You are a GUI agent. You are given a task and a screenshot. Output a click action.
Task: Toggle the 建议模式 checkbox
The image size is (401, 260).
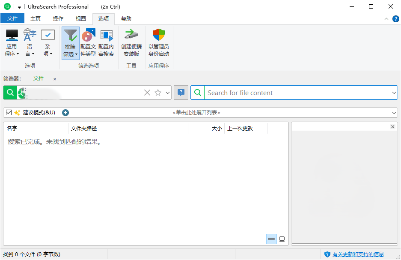(9, 113)
